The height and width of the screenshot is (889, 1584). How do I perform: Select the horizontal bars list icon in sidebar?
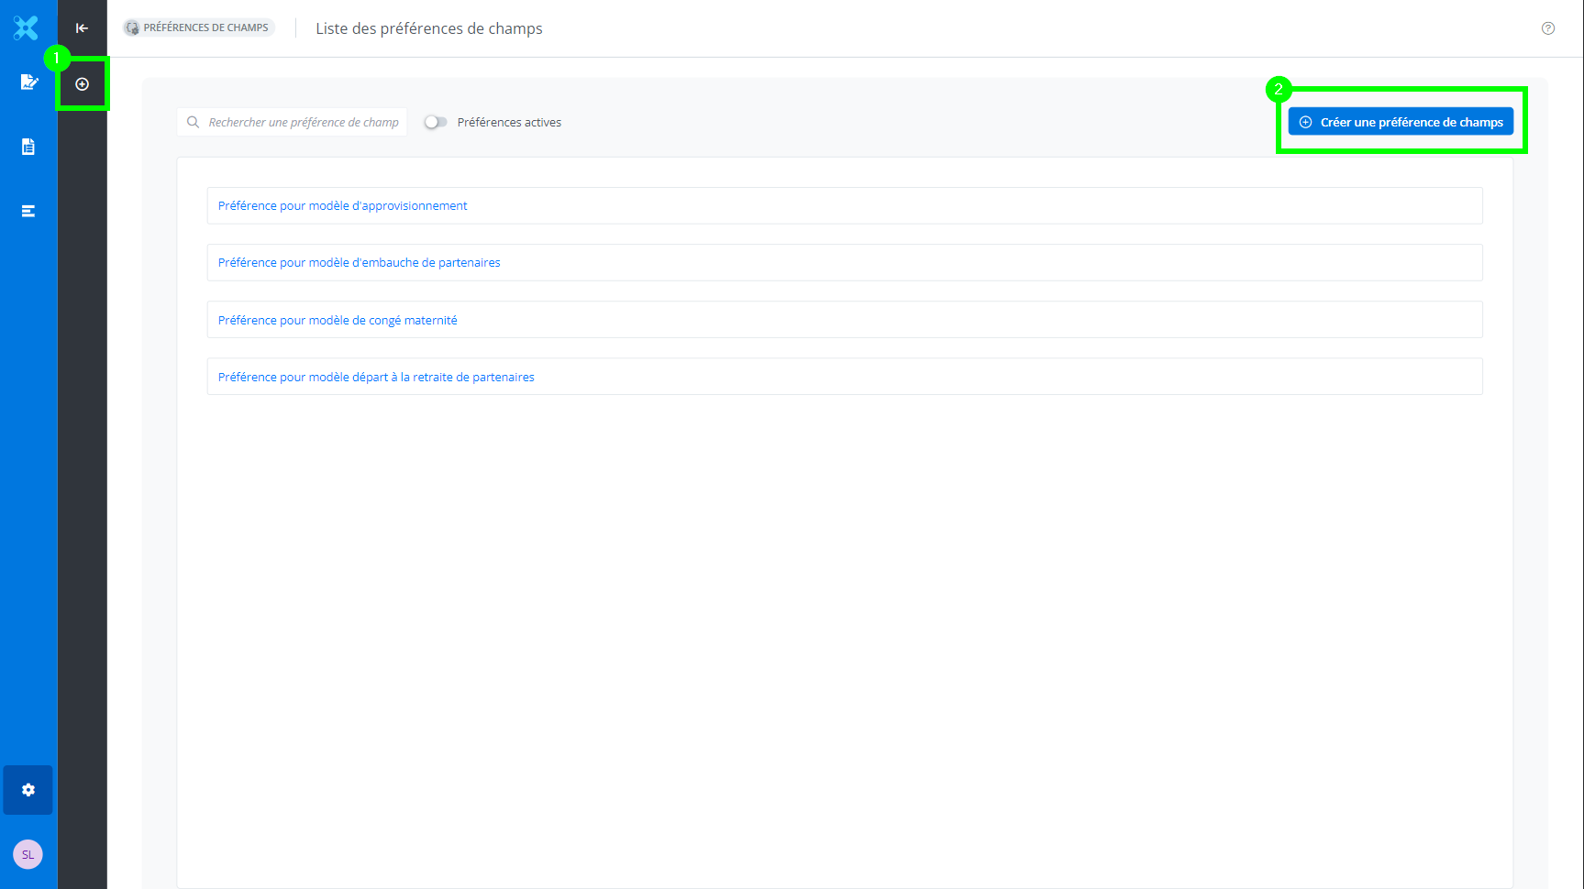(x=28, y=211)
